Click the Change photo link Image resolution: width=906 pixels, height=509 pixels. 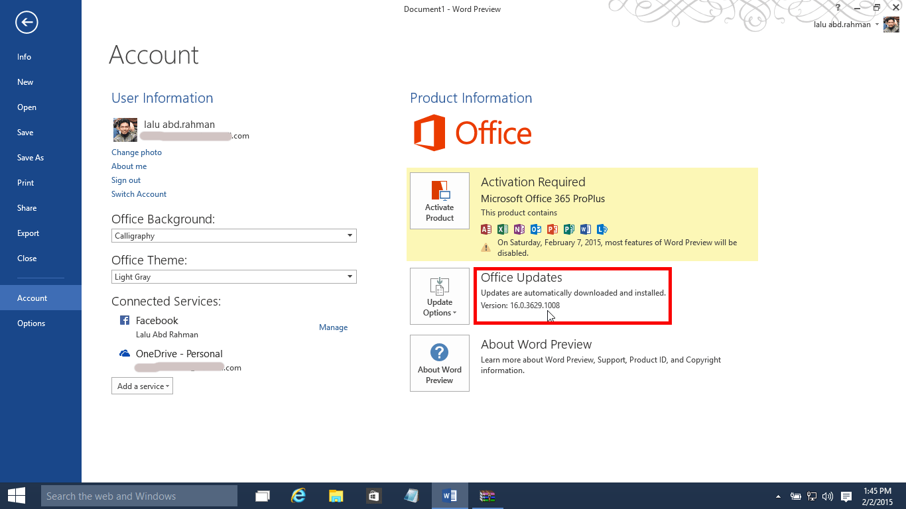[x=137, y=152]
